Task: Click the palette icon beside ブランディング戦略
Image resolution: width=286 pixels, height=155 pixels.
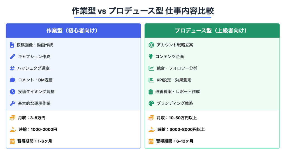Action: pos(151,103)
